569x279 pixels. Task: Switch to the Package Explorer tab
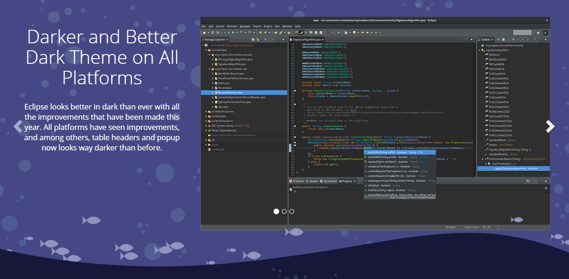tap(214, 40)
